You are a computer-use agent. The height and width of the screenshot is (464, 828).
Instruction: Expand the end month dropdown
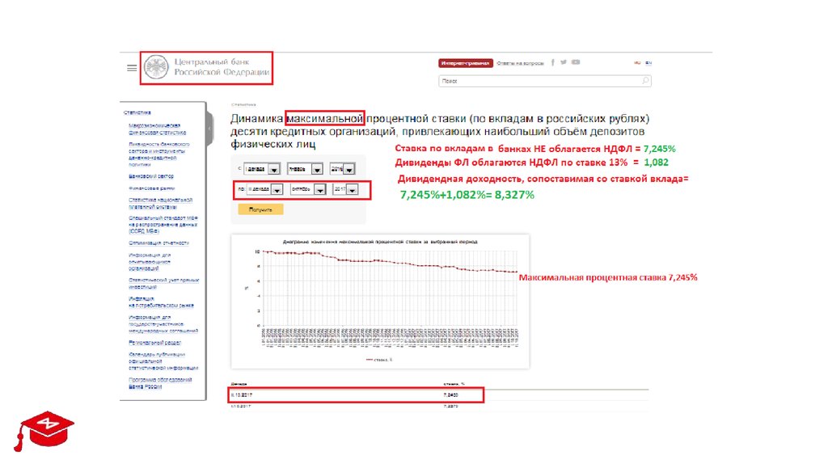319,190
